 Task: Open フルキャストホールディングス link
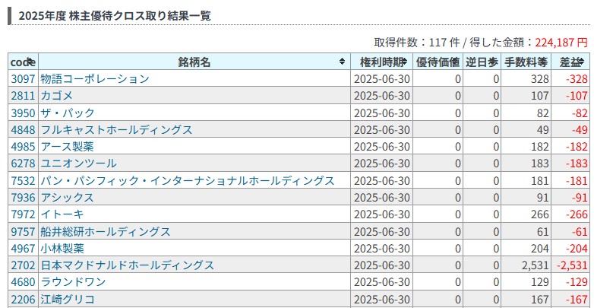click(117, 130)
